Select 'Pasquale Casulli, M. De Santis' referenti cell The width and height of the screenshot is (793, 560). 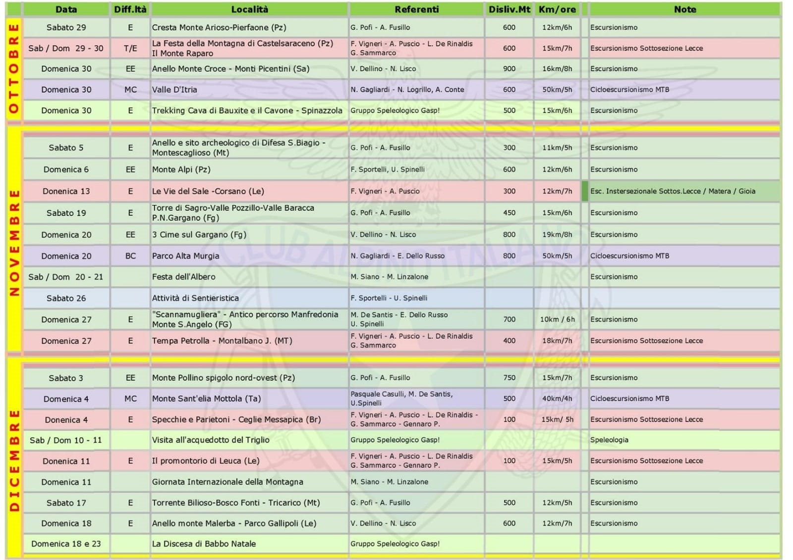(416, 399)
